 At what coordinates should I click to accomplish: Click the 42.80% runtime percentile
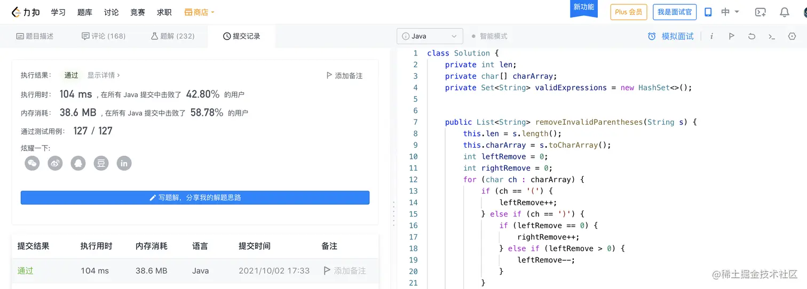[x=203, y=94]
